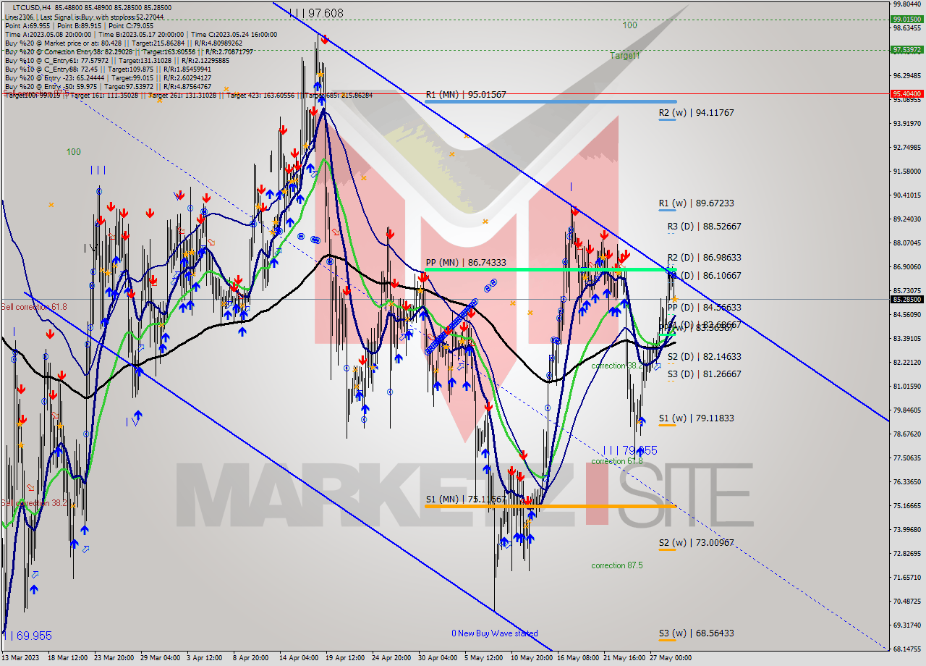926x666 pixels.
Task: Click the 'S3 (w) | 68.56433' pivot label
Action: tap(696, 633)
